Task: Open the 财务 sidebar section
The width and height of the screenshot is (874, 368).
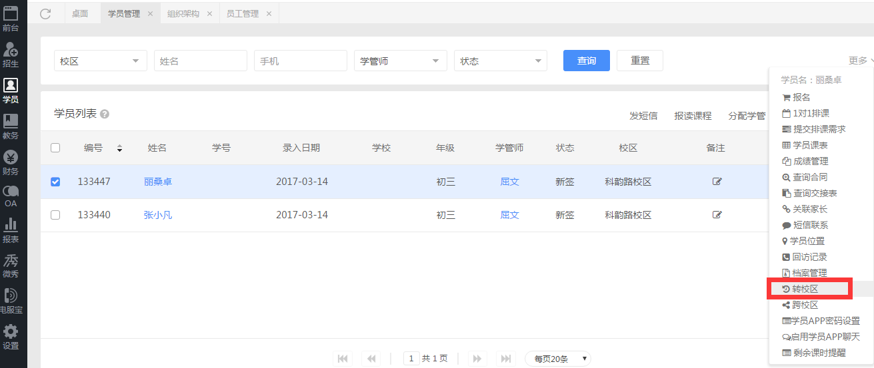Action: click(11, 162)
